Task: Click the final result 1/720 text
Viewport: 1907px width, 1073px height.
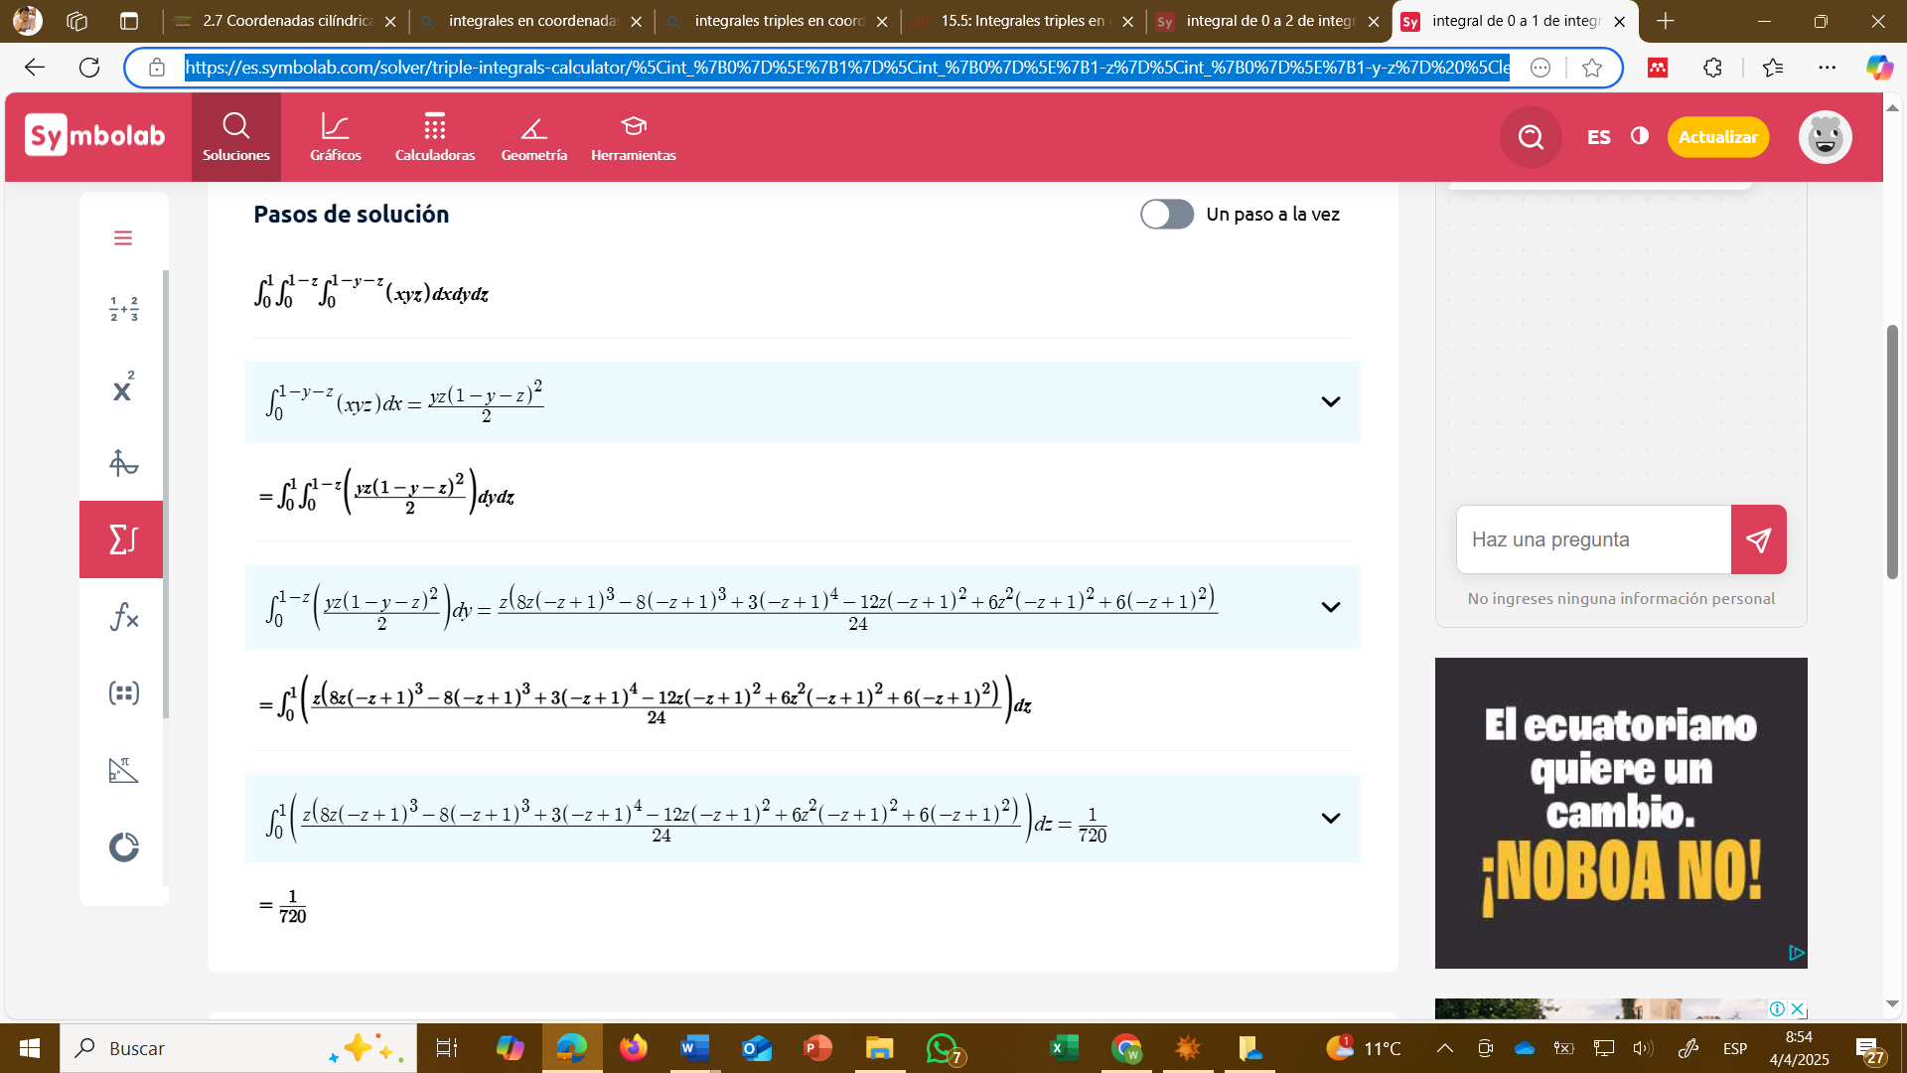Action: [292, 906]
